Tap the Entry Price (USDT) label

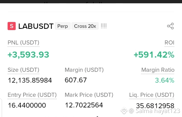[x=32, y=95]
